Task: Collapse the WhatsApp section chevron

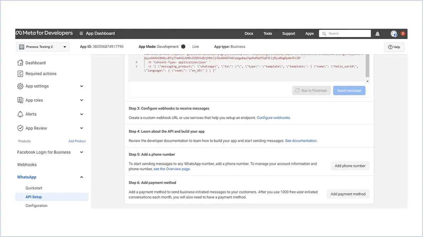Action: 81,177
